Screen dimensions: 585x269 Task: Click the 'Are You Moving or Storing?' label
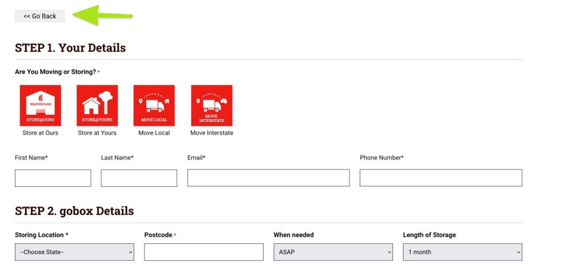pyautogui.click(x=55, y=72)
